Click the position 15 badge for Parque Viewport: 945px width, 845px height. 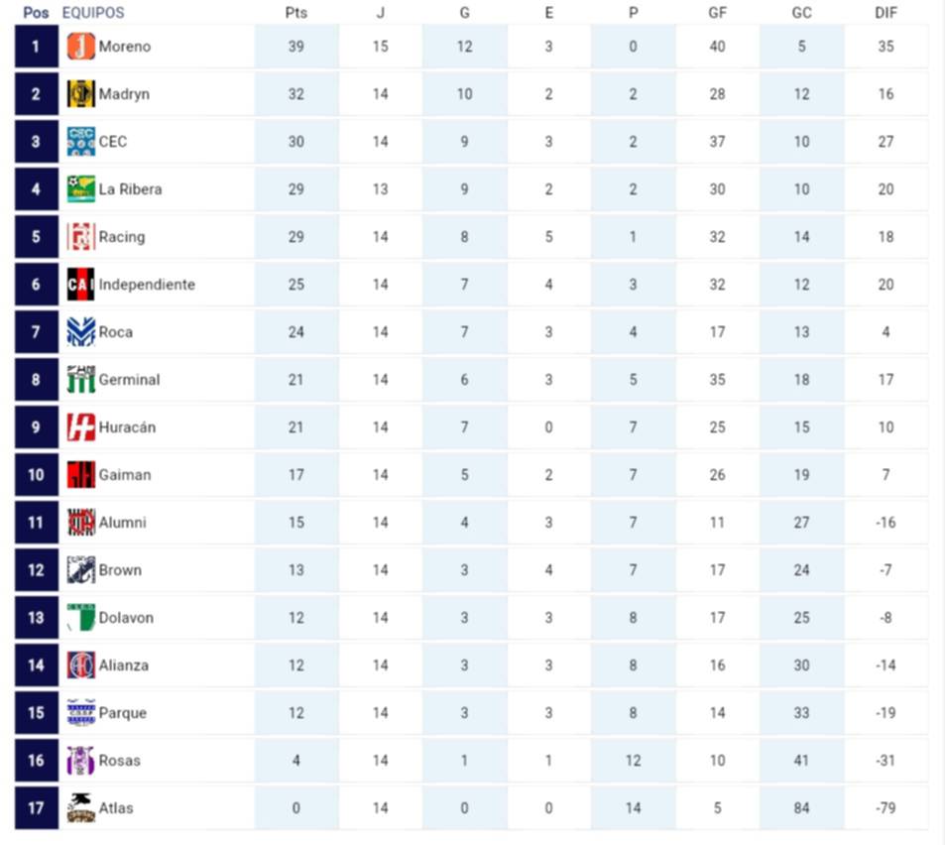click(37, 713)
